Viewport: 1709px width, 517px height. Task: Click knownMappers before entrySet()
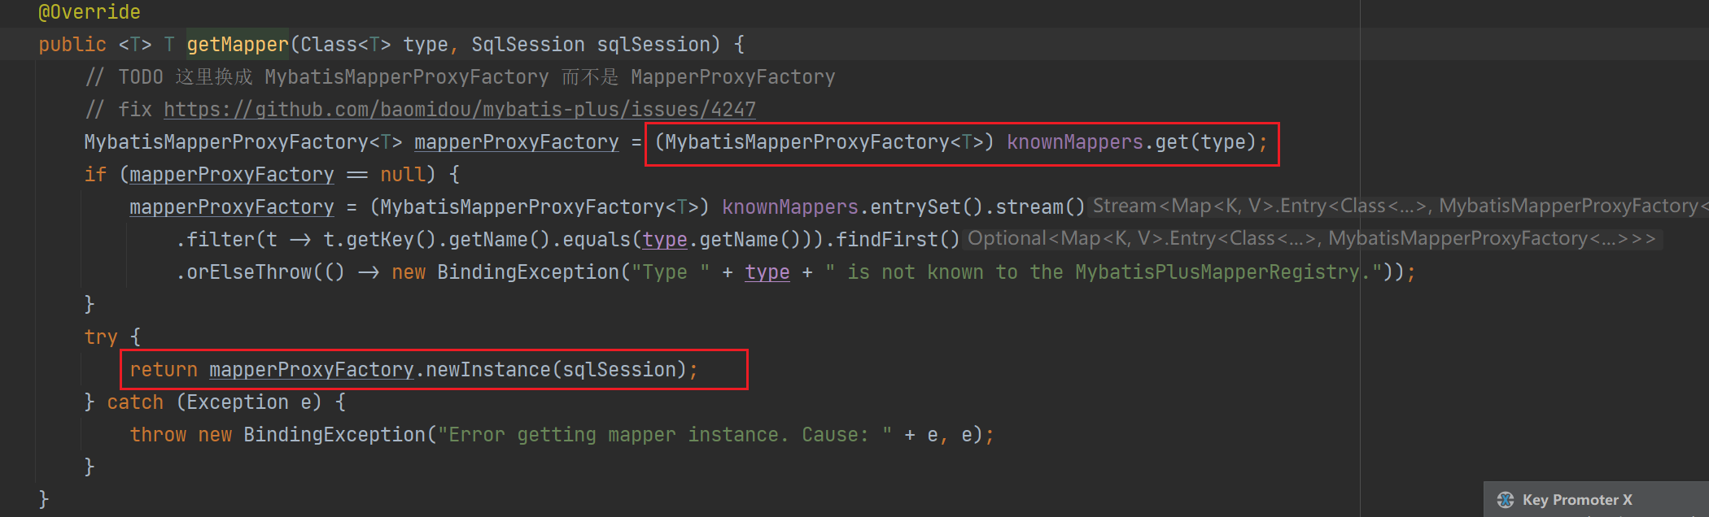point(789,207)
